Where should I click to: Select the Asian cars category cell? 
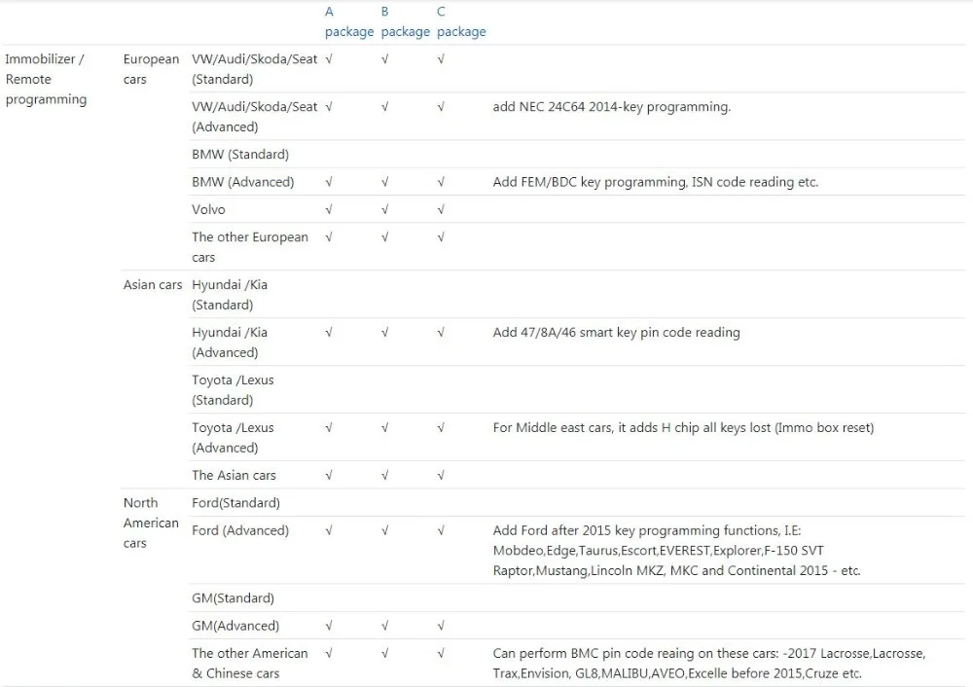153,285
